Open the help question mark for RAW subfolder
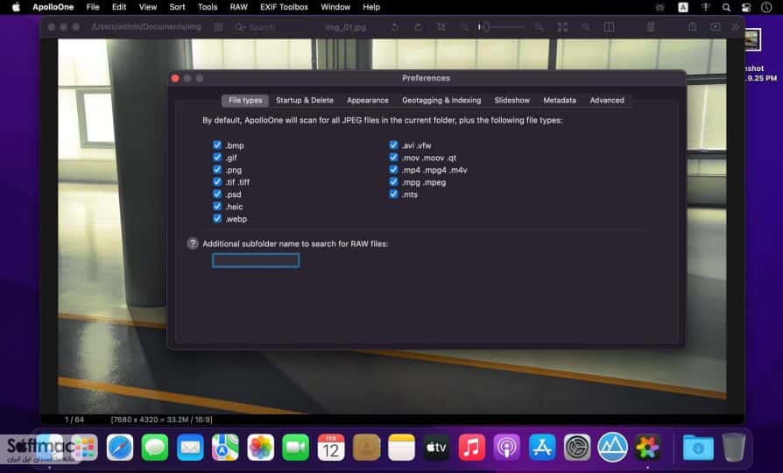783x473 pixels. tap(193, 244)
